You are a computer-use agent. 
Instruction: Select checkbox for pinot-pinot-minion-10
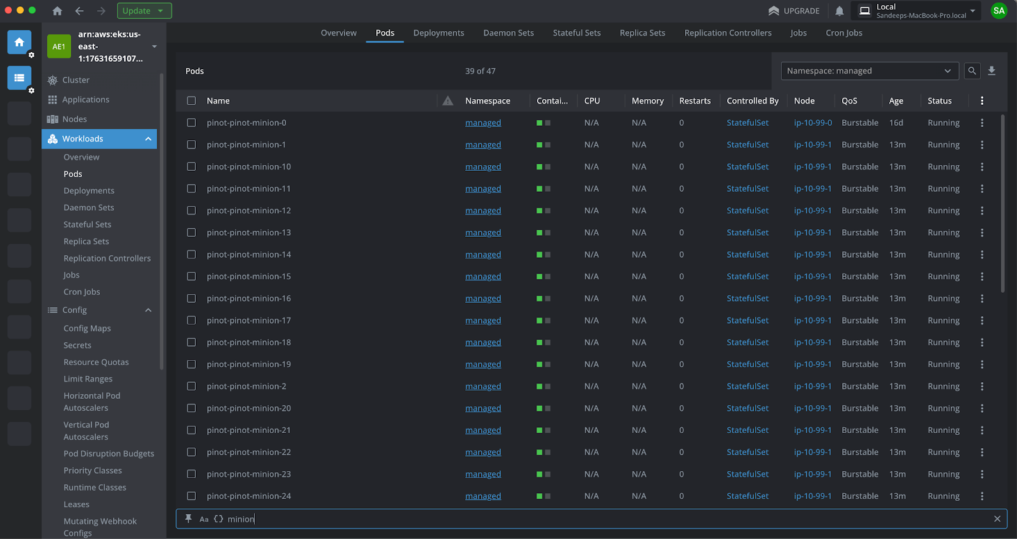191,167
